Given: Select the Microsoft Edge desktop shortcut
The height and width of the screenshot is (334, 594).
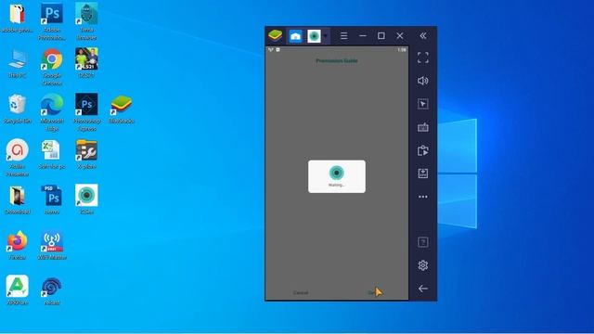Looking at the screenshot, I should tap(52, 112).
